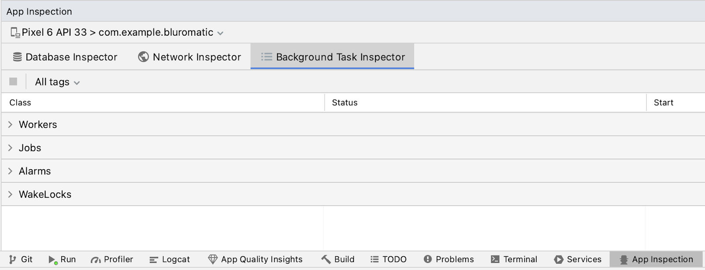Open the Build tool window
Viewport: 705px width, 270px height.
(x=338, y=259)
